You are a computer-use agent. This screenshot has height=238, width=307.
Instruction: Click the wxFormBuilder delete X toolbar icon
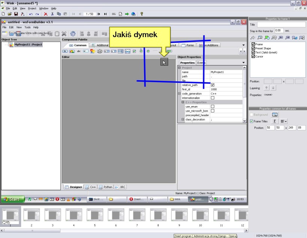pyautogui.click(x=64, y=34)
